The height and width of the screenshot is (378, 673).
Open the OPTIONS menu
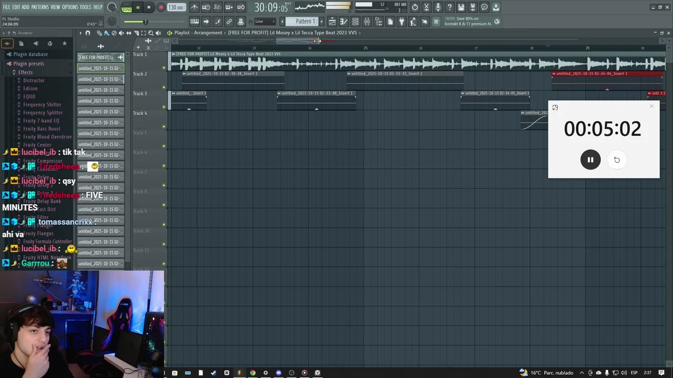70,7
